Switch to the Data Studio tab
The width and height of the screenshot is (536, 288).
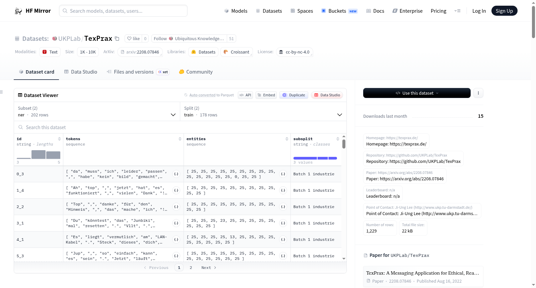tap(81, 72)
